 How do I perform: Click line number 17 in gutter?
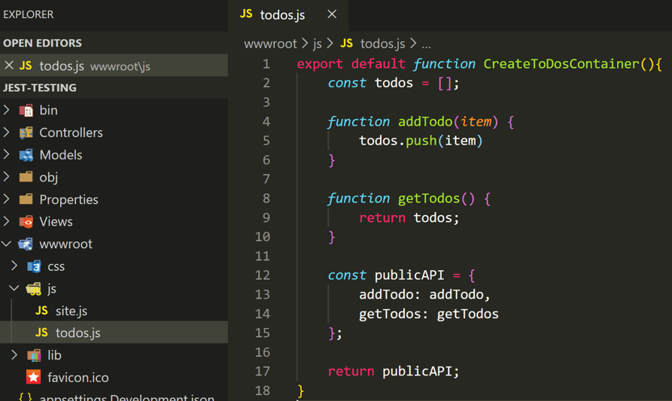263,371
